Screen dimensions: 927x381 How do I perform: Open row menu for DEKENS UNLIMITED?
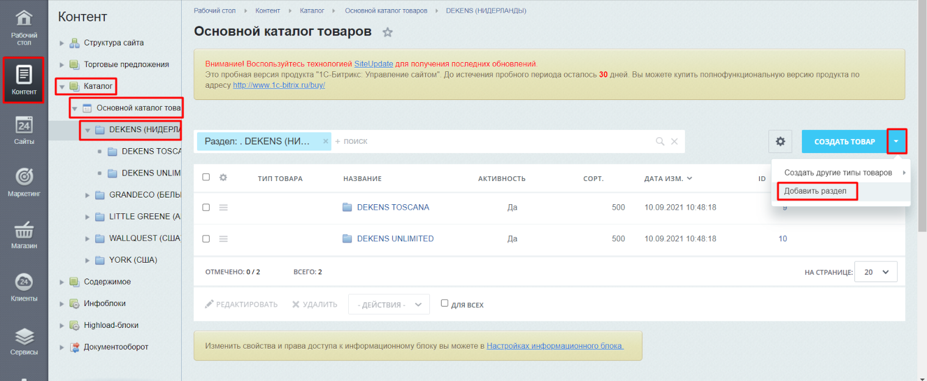223,239
